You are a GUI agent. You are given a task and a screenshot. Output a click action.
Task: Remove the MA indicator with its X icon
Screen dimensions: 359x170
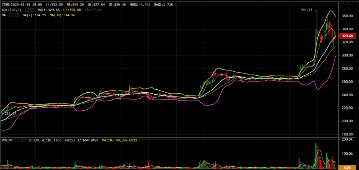pos(16,15)
